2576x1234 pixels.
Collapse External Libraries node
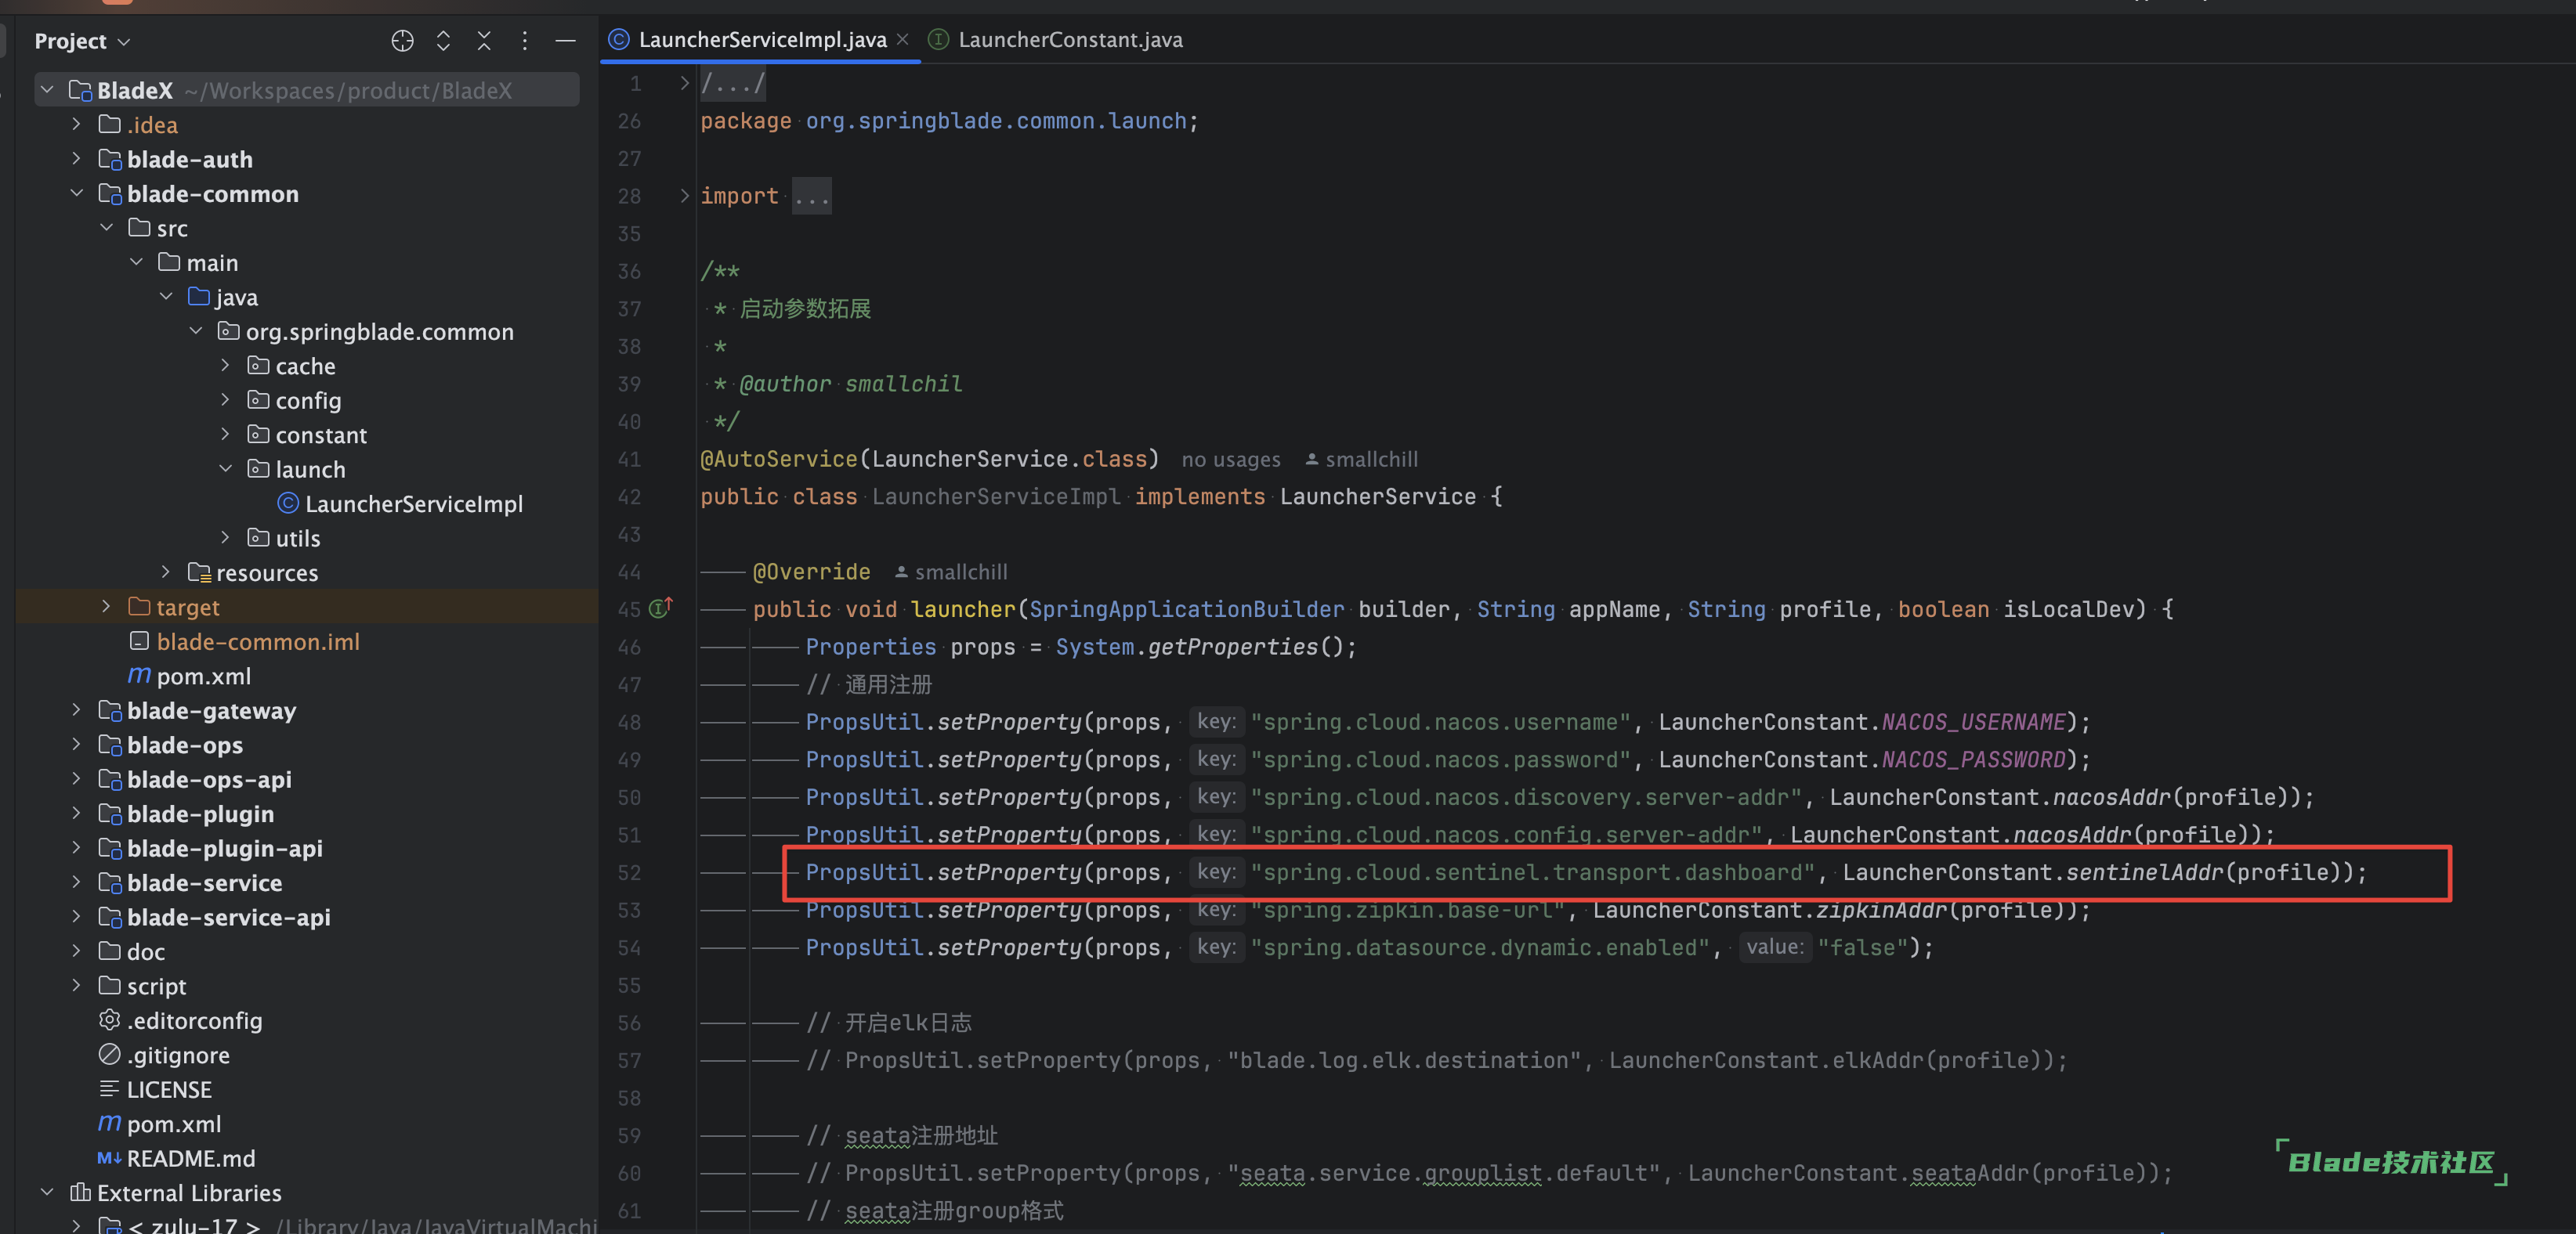pos(47,1192)
